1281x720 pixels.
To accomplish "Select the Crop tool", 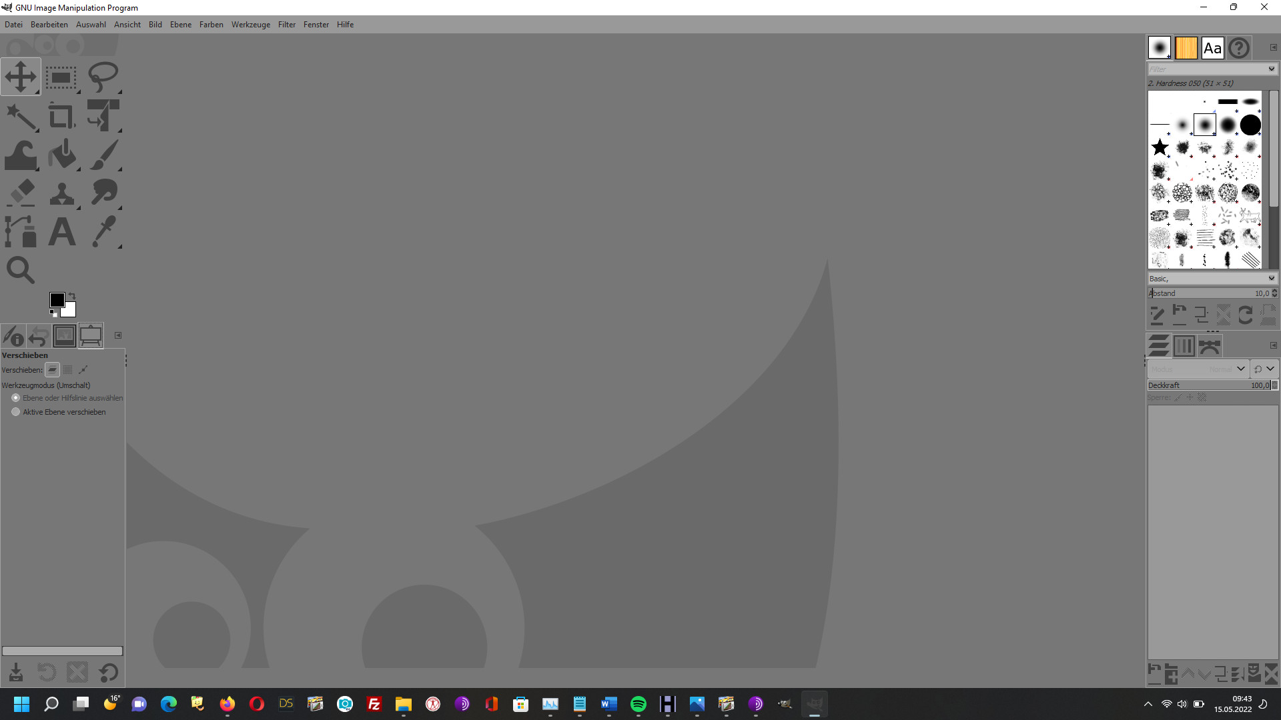I will (x=61, y=117).
